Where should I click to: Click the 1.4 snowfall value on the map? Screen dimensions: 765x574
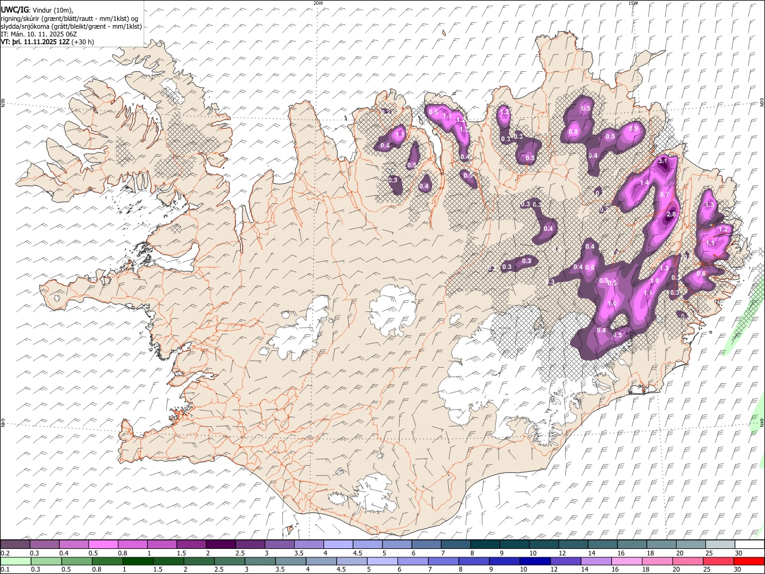[x=644, y=183]
